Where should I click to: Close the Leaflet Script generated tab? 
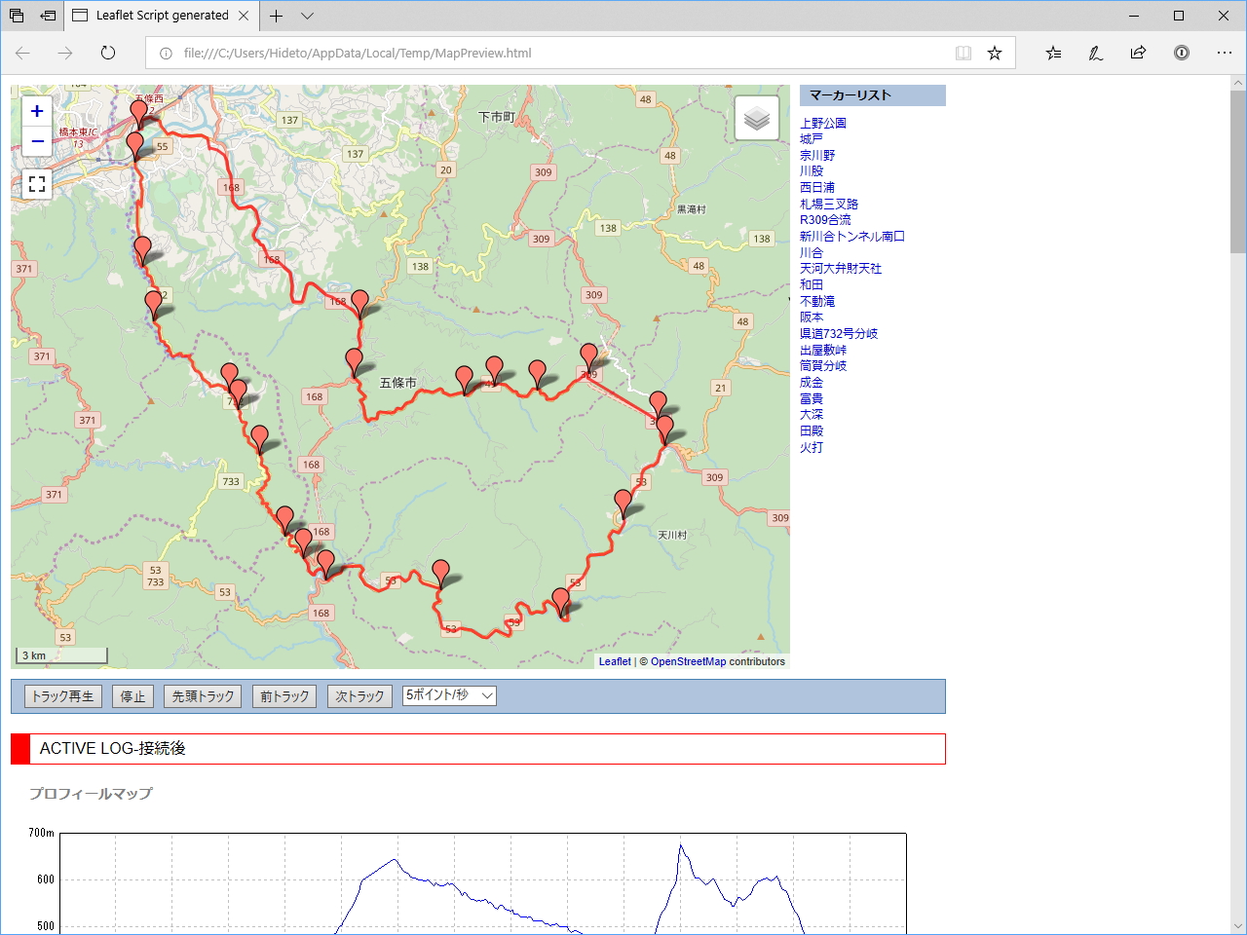point(244,16)
